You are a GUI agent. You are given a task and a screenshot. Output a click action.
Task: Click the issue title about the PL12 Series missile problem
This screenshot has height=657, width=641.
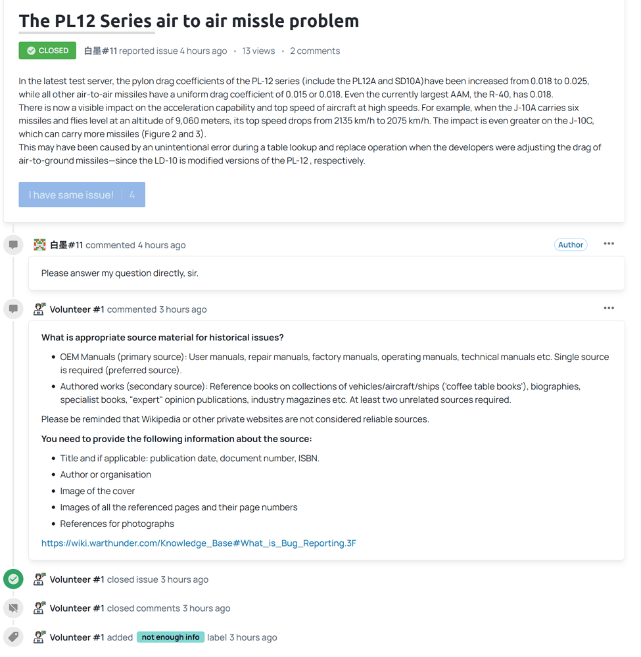point(189,21)
